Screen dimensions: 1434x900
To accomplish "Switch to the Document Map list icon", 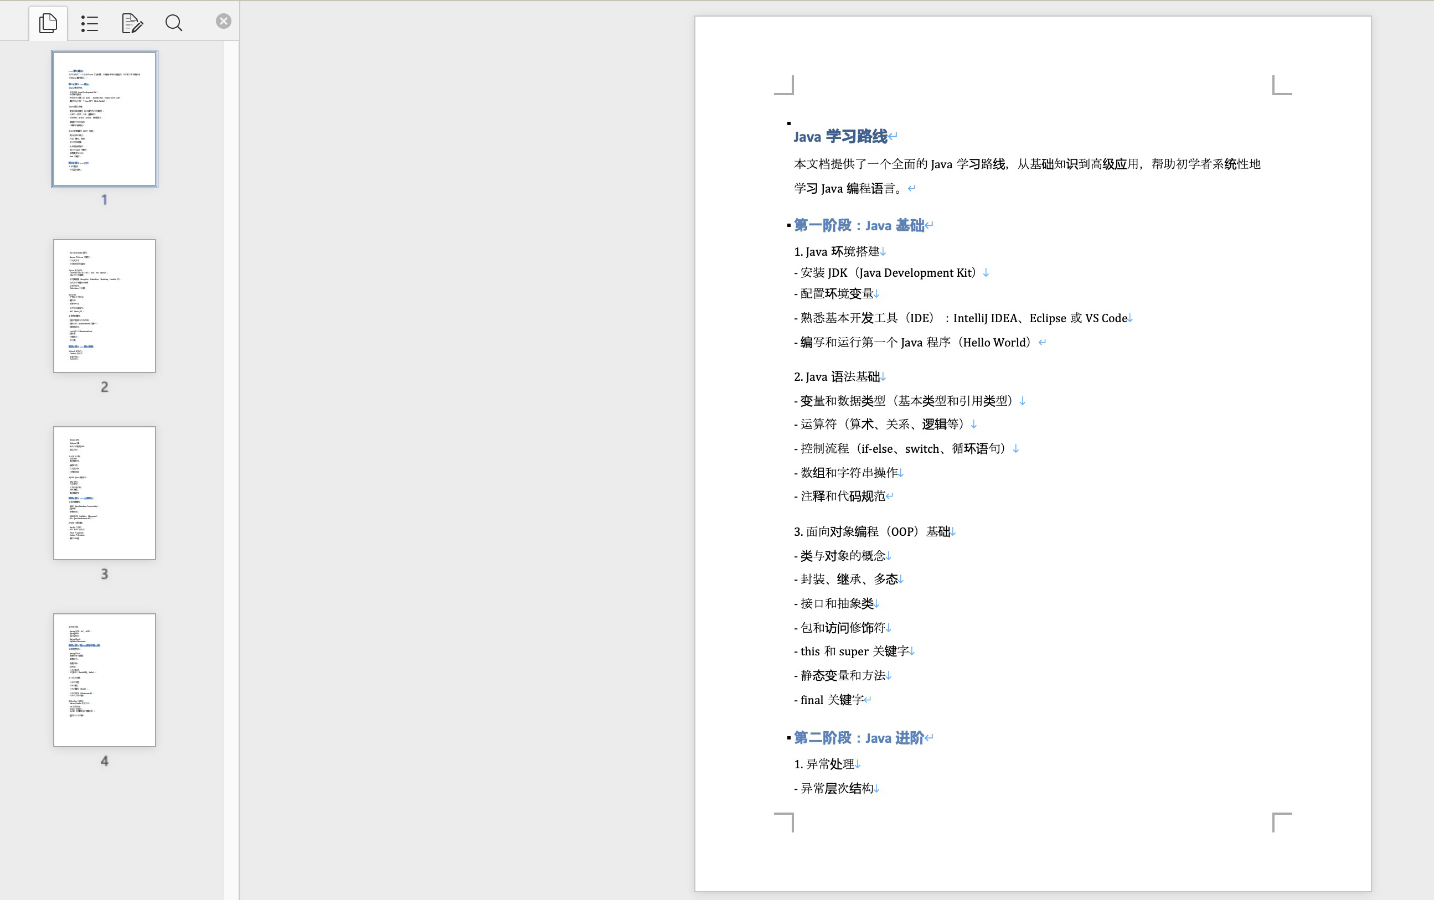I will 89,23.
